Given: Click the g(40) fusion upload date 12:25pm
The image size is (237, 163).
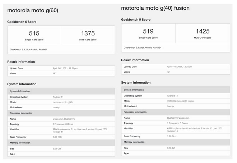Looking at the screenshot, I should [x=180, y=67].
